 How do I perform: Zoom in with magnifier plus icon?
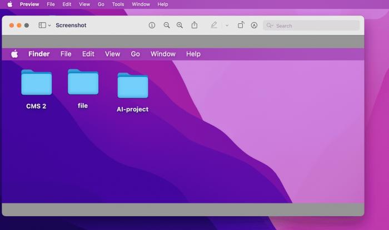pyautogui.click(x=179, y=25)
